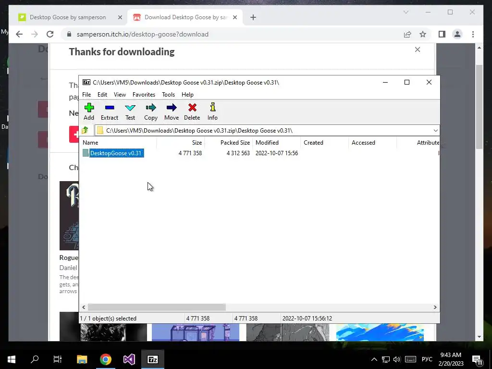Open Windows taskbar search
This screenshot has width=492, height=369.
point(35,359)
